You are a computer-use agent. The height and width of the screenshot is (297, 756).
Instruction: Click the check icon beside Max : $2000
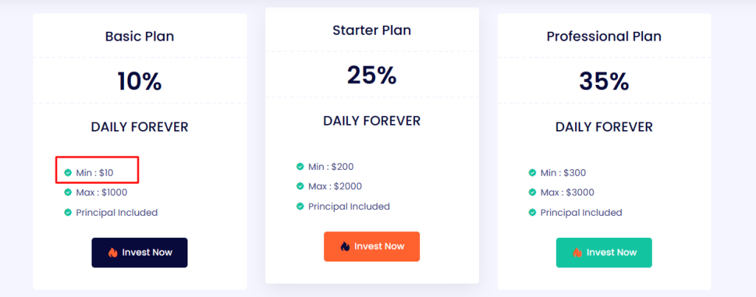coord(300,187)
